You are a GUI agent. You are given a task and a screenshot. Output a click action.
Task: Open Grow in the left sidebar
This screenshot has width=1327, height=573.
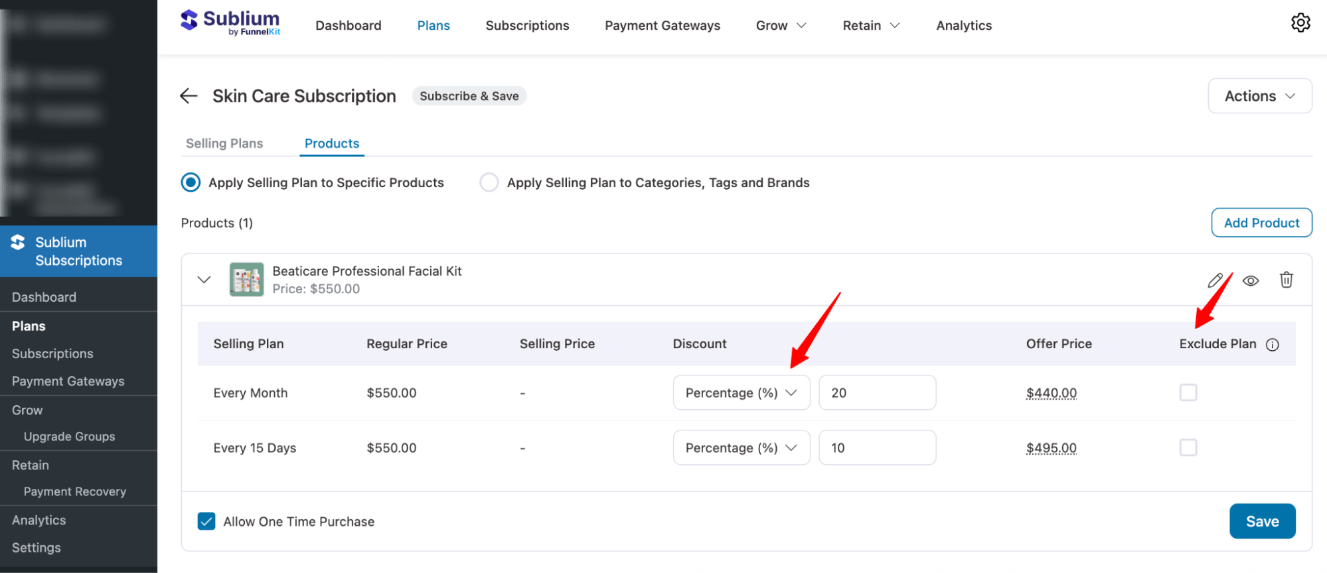[x=27, y=411]
